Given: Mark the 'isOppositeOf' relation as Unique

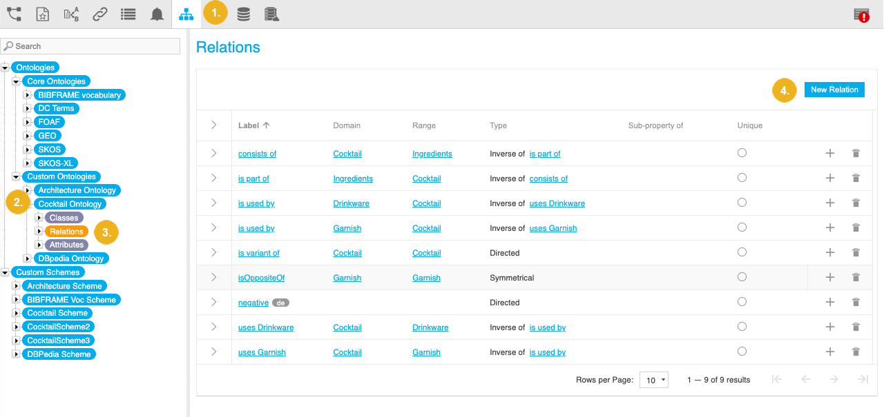Looking at the screenshot, I should coord(742,276).
